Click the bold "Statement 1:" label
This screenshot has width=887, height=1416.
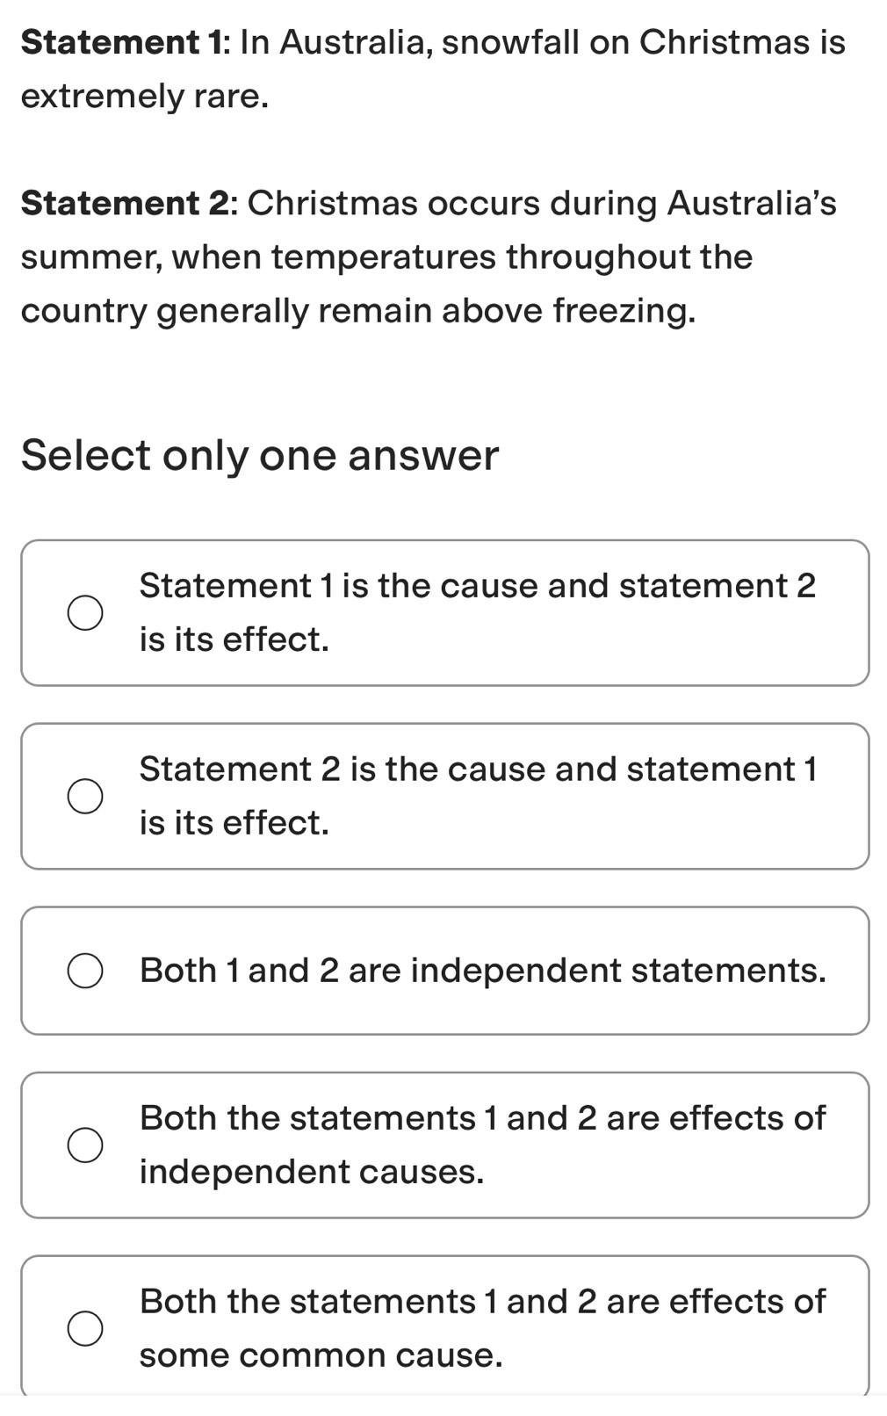click(x=126, y=42)
